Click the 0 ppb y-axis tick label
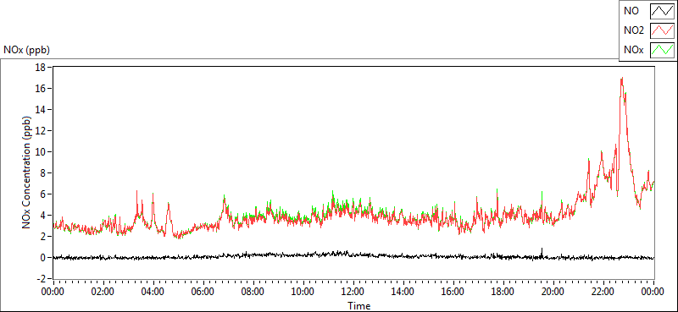The height and width of the screenshot is (312, 678). coord(43,258)
